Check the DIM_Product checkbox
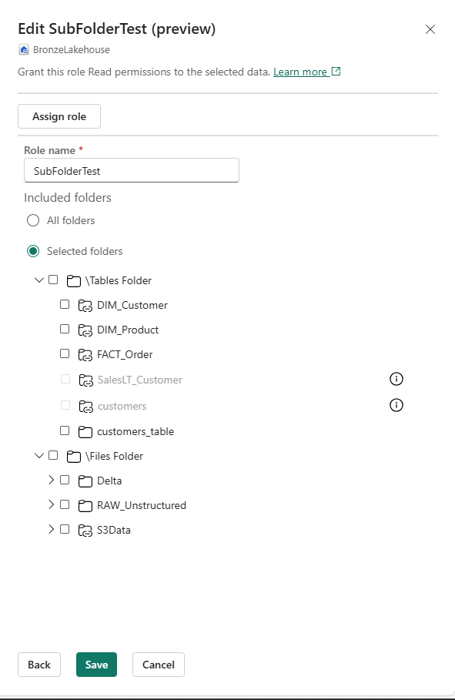The width and height of the screenshot is (455, 700). (65, 329)
